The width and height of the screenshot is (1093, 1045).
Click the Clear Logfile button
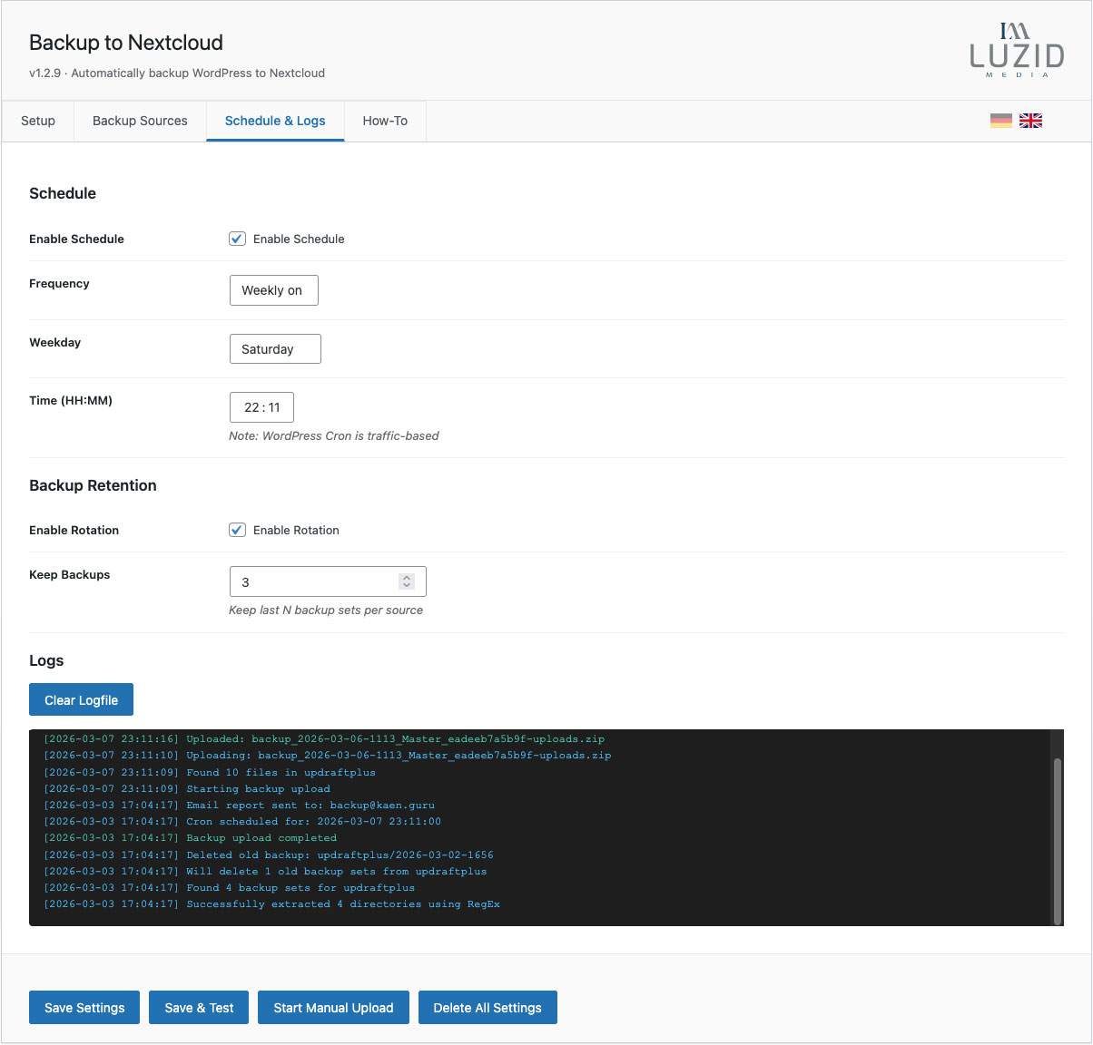coord(81,699)
